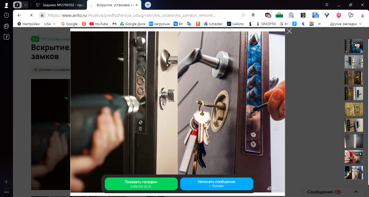Open the chess knight bookmark icon

coord(250,24)
